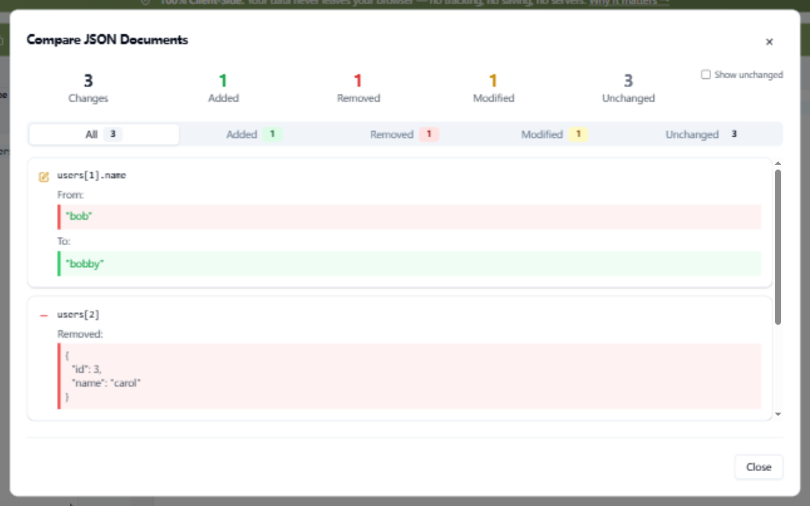This screenshot has height=506, width=810.
Task: Switch to the Added tab
Action: click(x=254, y=135)
